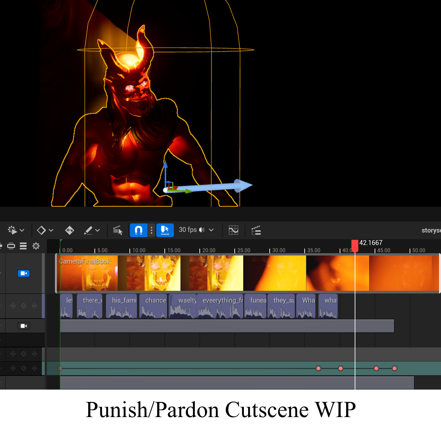Image resolution: width=441 pixels, height=438 pixels.
Task: Expand the keyframe options dropdown arrow
Action: [x=51, y=230]
